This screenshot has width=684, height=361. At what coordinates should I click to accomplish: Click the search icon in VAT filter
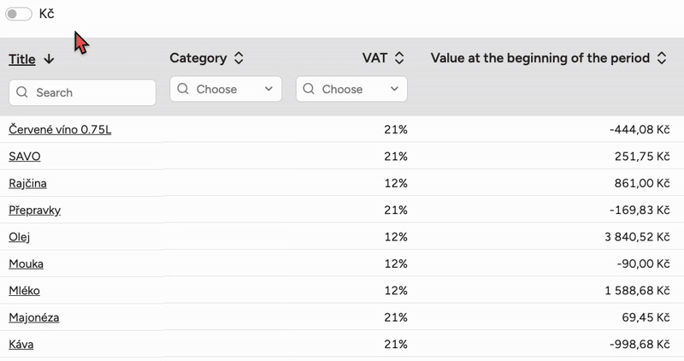[x=309, y=89]
